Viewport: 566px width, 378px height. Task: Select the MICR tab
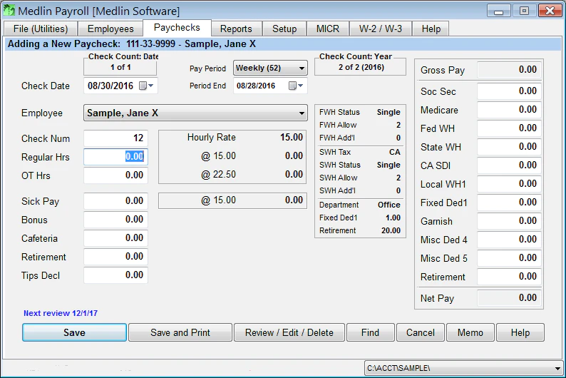[328, 29]
